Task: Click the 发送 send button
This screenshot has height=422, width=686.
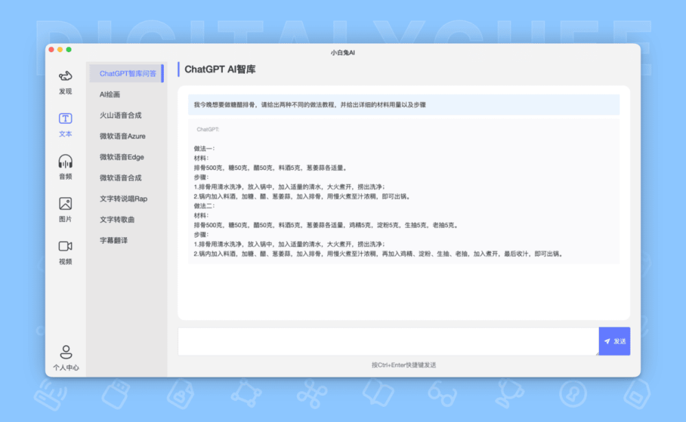Action: click(614, 341)
